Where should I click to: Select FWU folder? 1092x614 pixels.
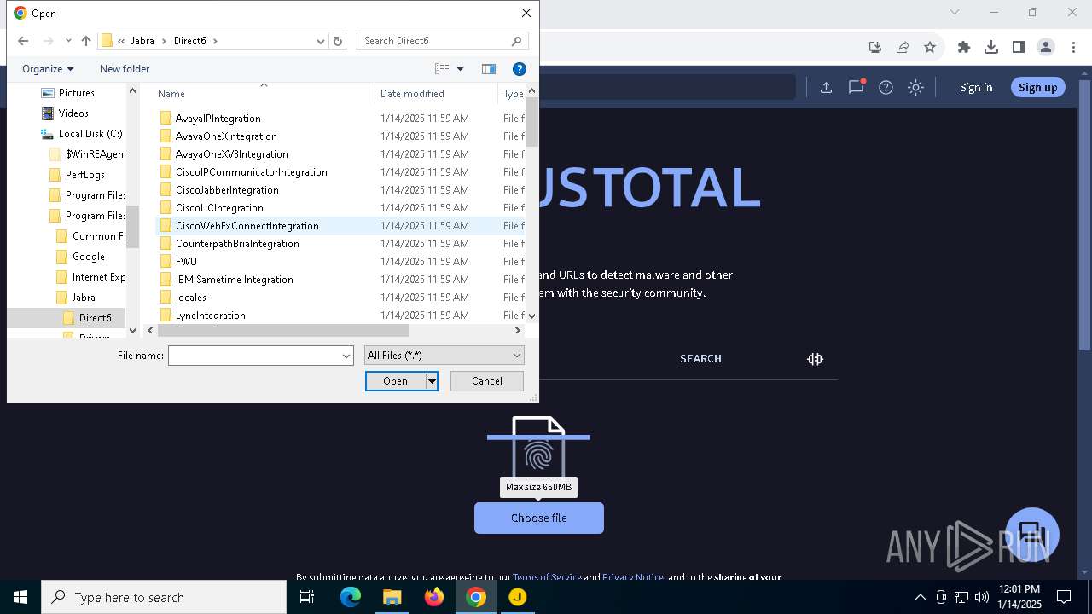click(x=186, y=262)
